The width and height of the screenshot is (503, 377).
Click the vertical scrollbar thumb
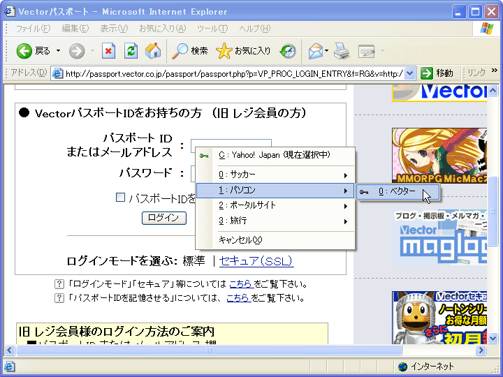(493, 212)
